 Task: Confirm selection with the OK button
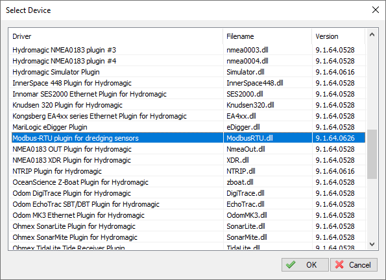305,264
